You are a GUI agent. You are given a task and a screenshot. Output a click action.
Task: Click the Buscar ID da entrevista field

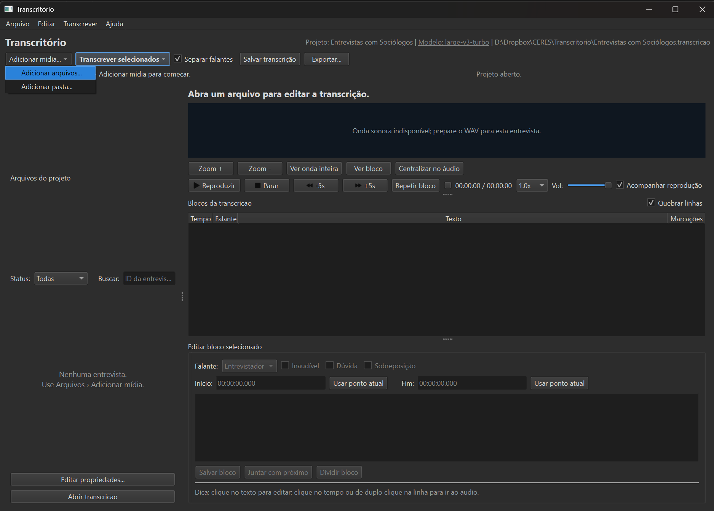tap(149, 278)
